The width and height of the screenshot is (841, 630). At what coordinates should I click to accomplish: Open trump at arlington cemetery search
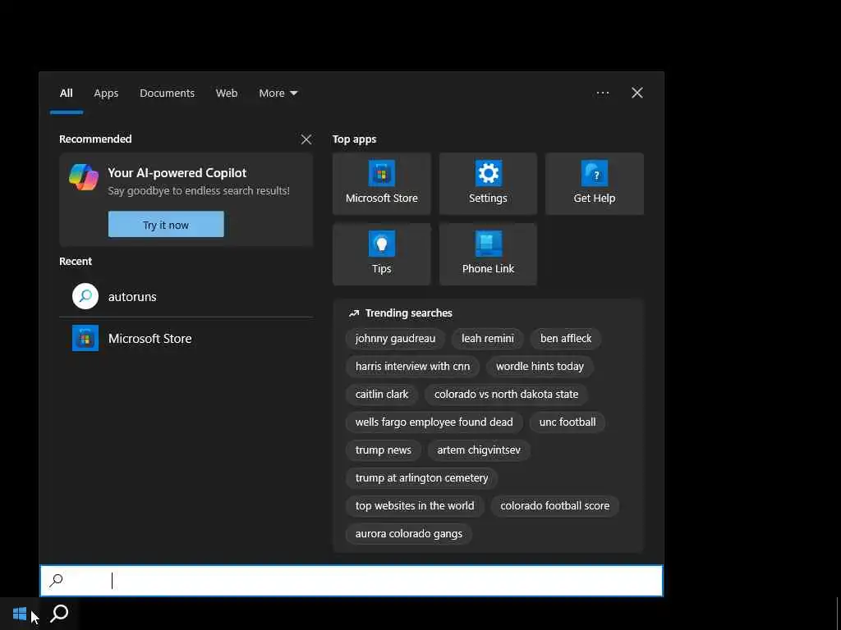(x=421, y=478)
